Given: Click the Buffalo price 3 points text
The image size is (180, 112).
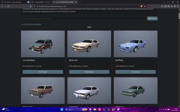Looking at the screenshot, I should coord(125,66).
